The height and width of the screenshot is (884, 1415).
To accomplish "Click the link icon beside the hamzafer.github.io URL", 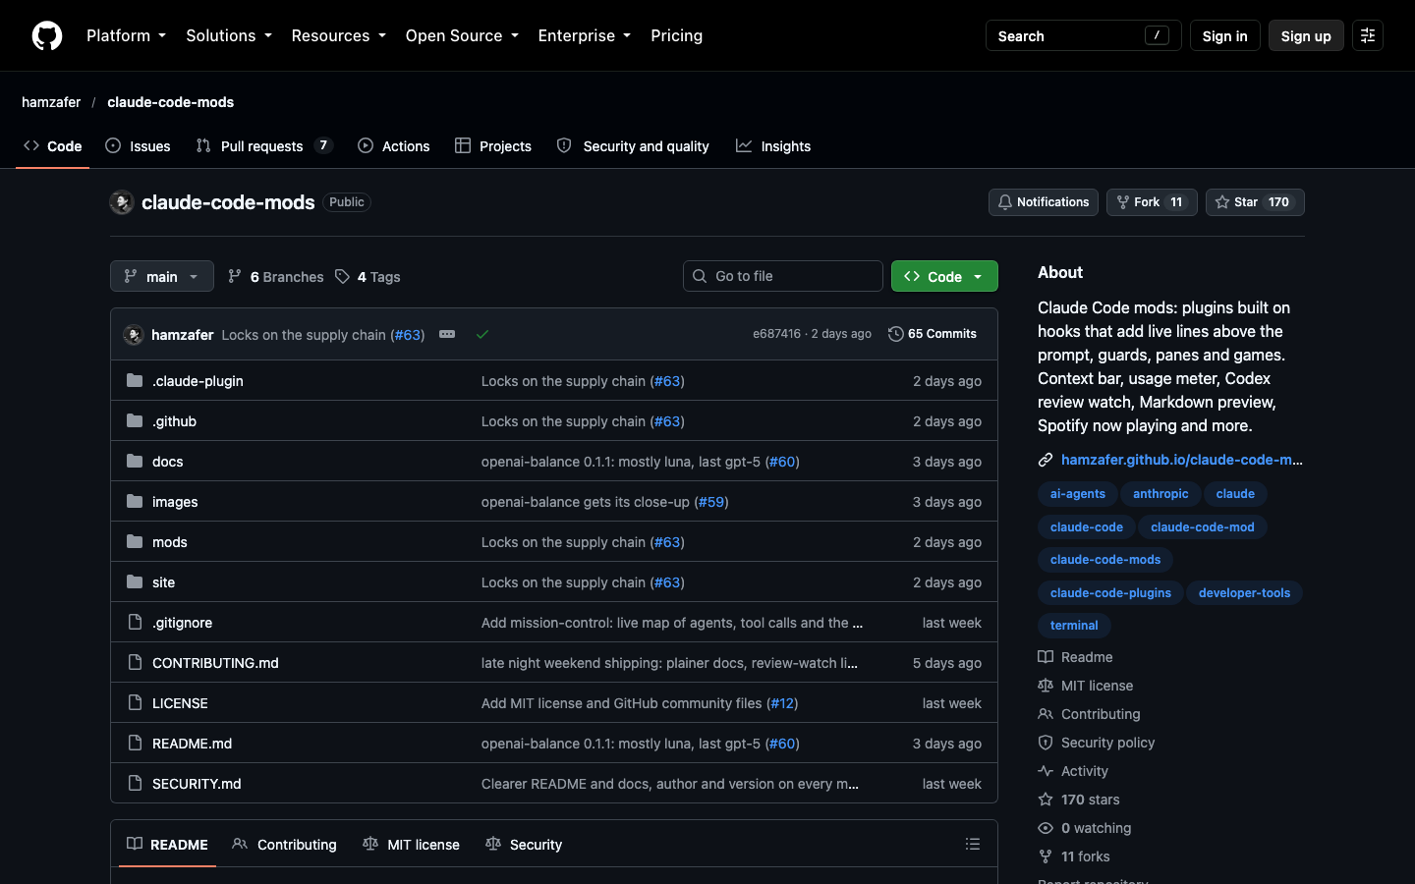I will point(1046,460).
